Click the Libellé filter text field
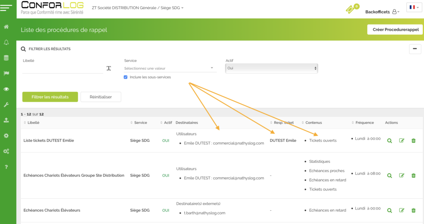The image size is (424, 224). coord(62,69)
